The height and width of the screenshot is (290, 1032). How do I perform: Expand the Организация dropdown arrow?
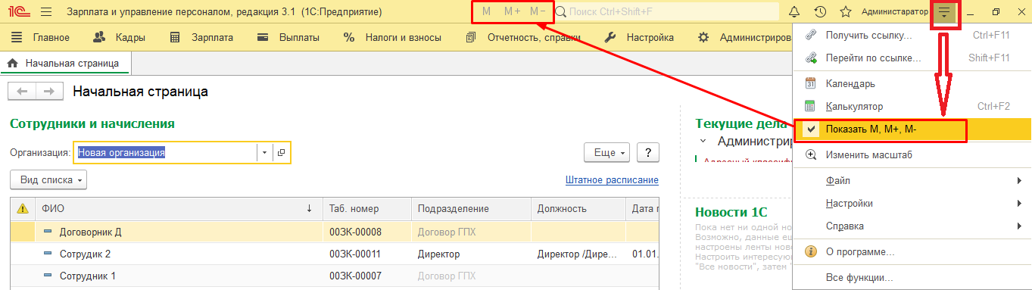pos(264,152)
